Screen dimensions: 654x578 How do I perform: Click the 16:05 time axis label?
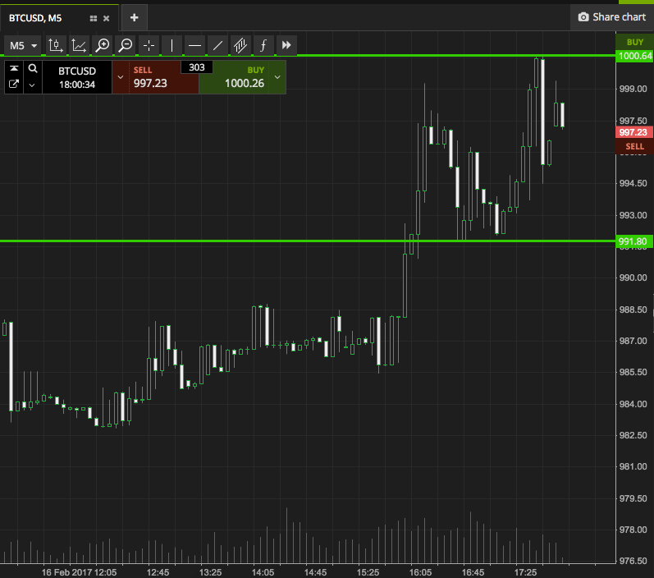point(420,572)
